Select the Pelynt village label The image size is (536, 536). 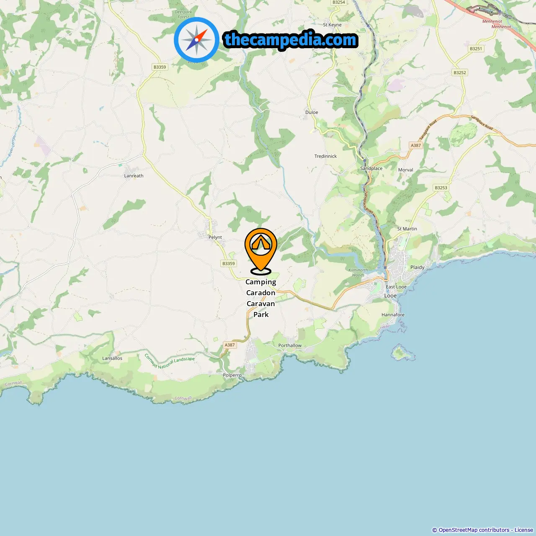(215, 237)
